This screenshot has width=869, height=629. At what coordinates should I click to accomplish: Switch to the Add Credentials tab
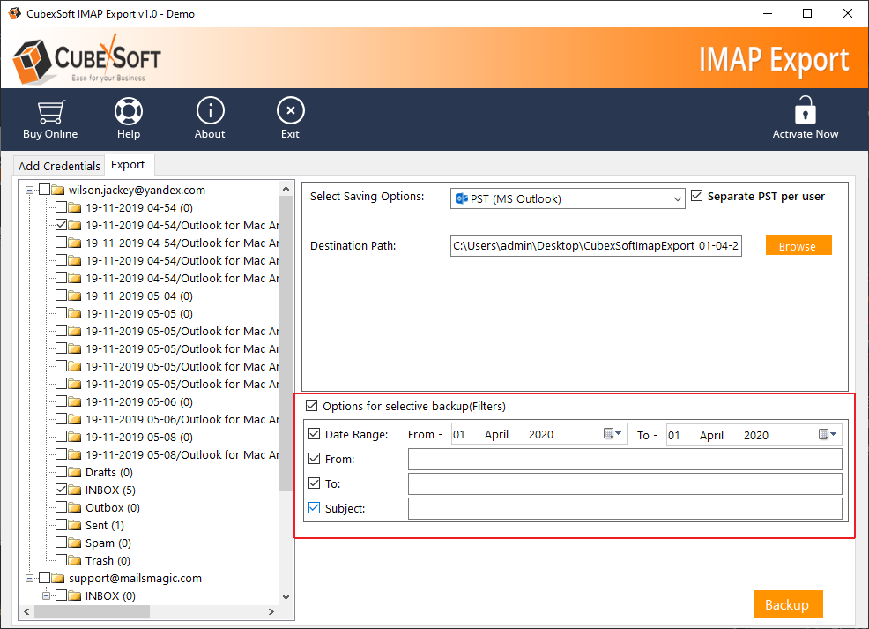(59, 166)
